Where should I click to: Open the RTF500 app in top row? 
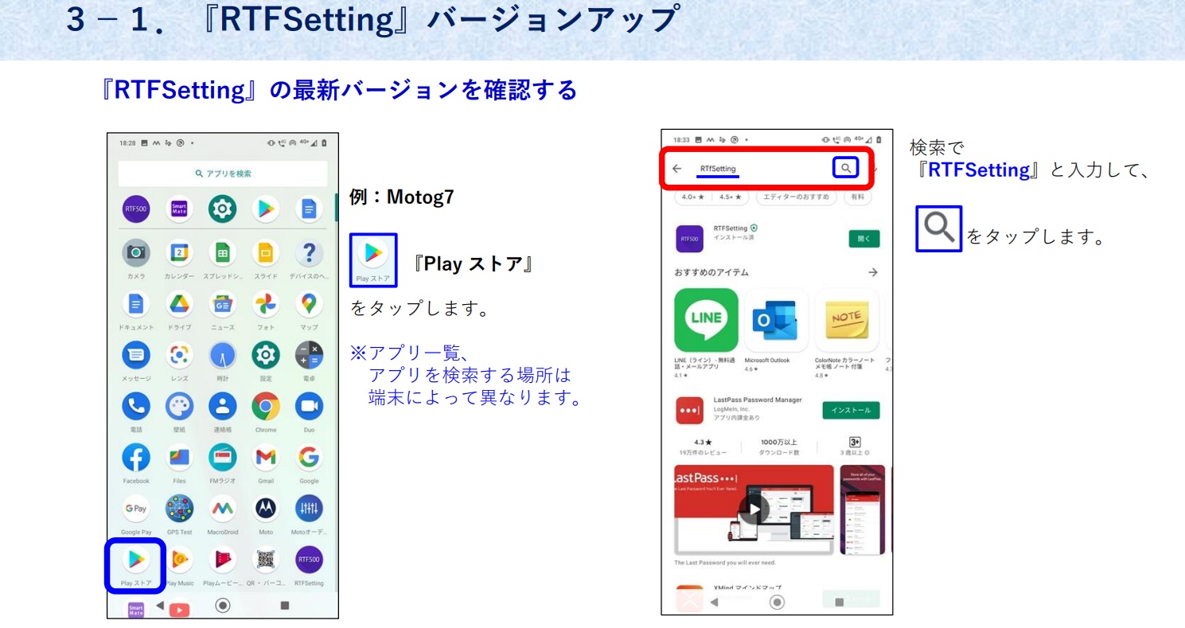136,209
